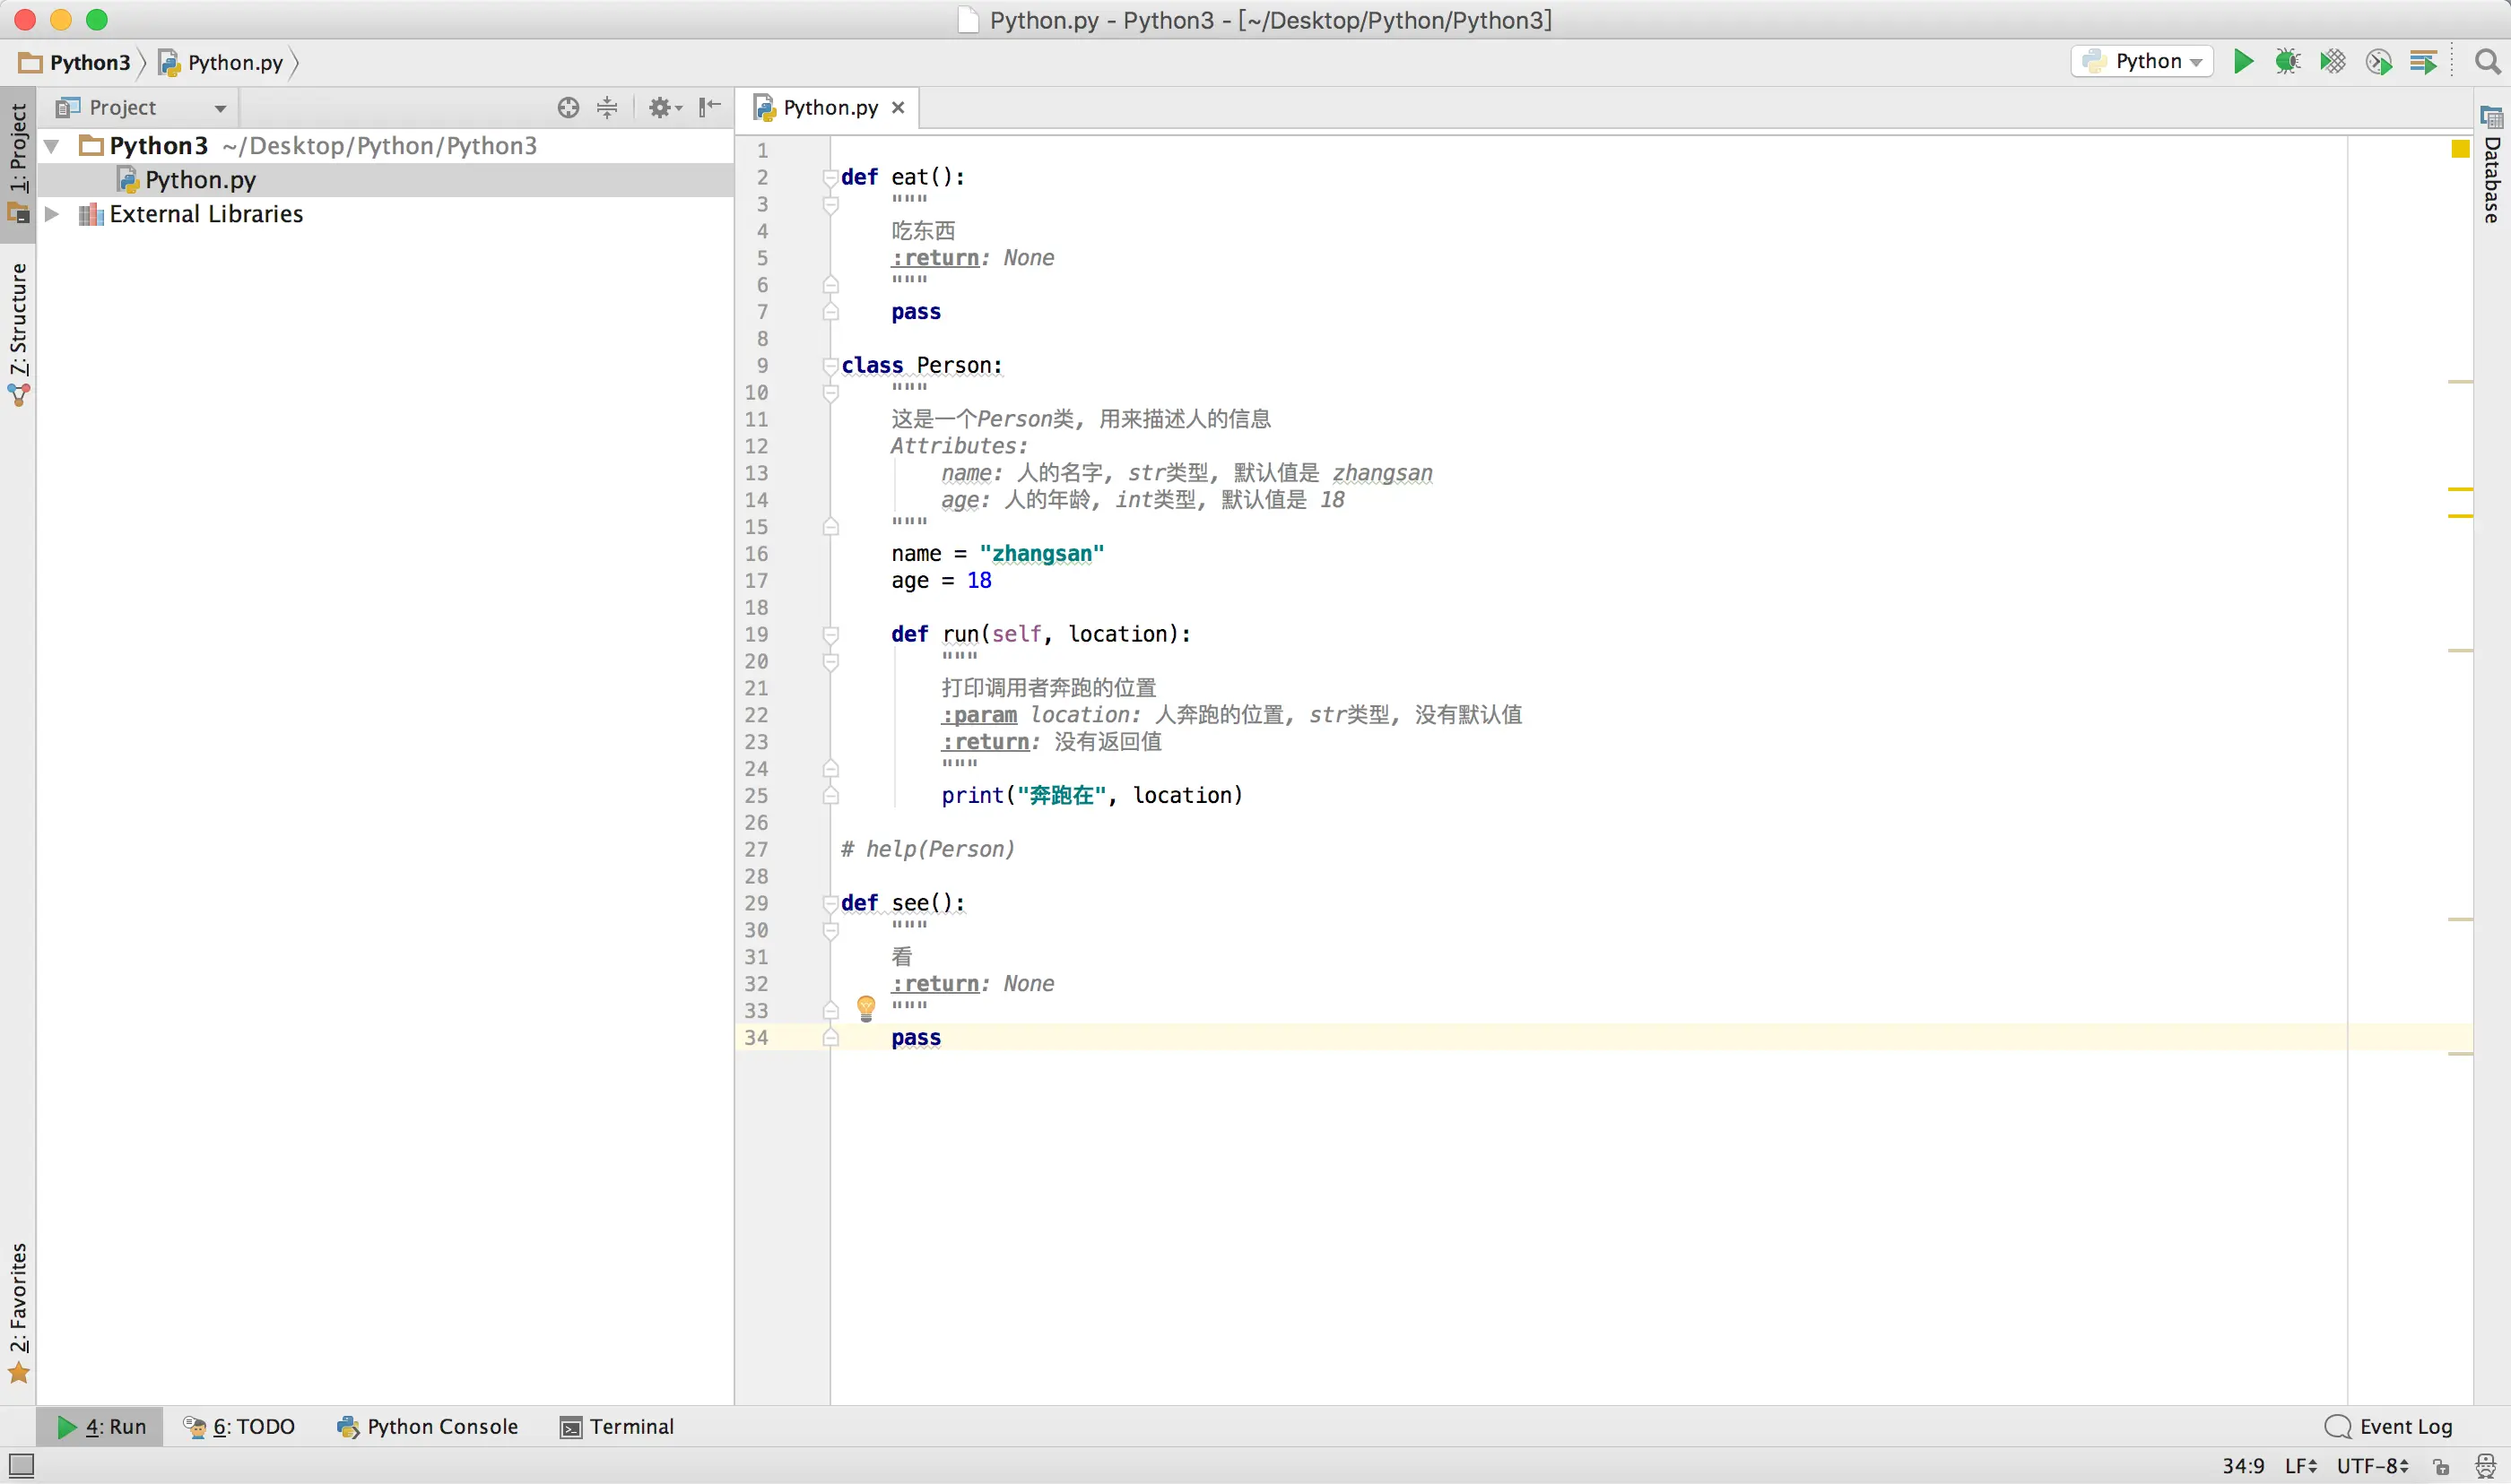Viewport: 2511px width, 1484px height.
Task: Click the yellow lightbulb intention icon
Action: (x=866, y=1008)
